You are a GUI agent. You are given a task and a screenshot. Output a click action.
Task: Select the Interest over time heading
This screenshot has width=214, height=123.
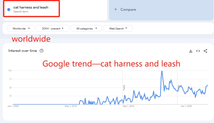click(23, 51)
